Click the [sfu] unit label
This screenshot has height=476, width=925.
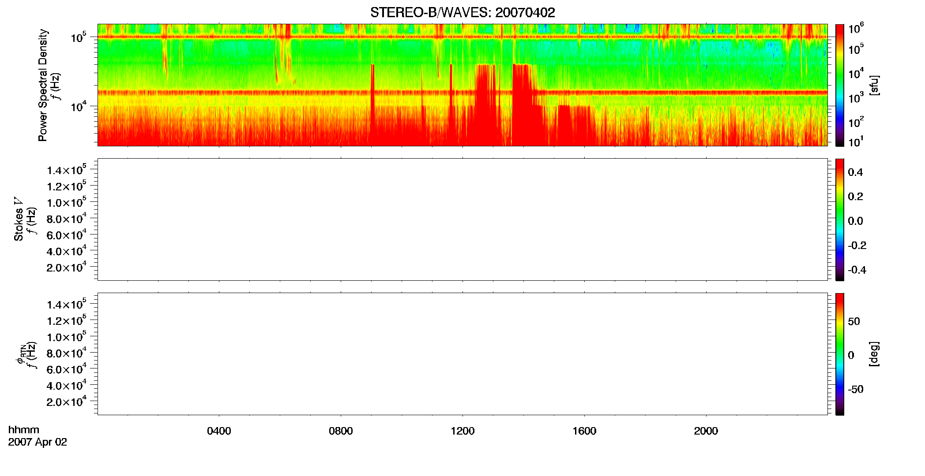coord(874,85)
